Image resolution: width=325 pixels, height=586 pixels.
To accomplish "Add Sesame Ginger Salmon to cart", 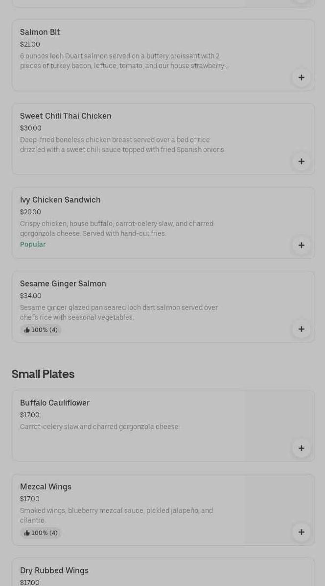I will click(301, 329).
